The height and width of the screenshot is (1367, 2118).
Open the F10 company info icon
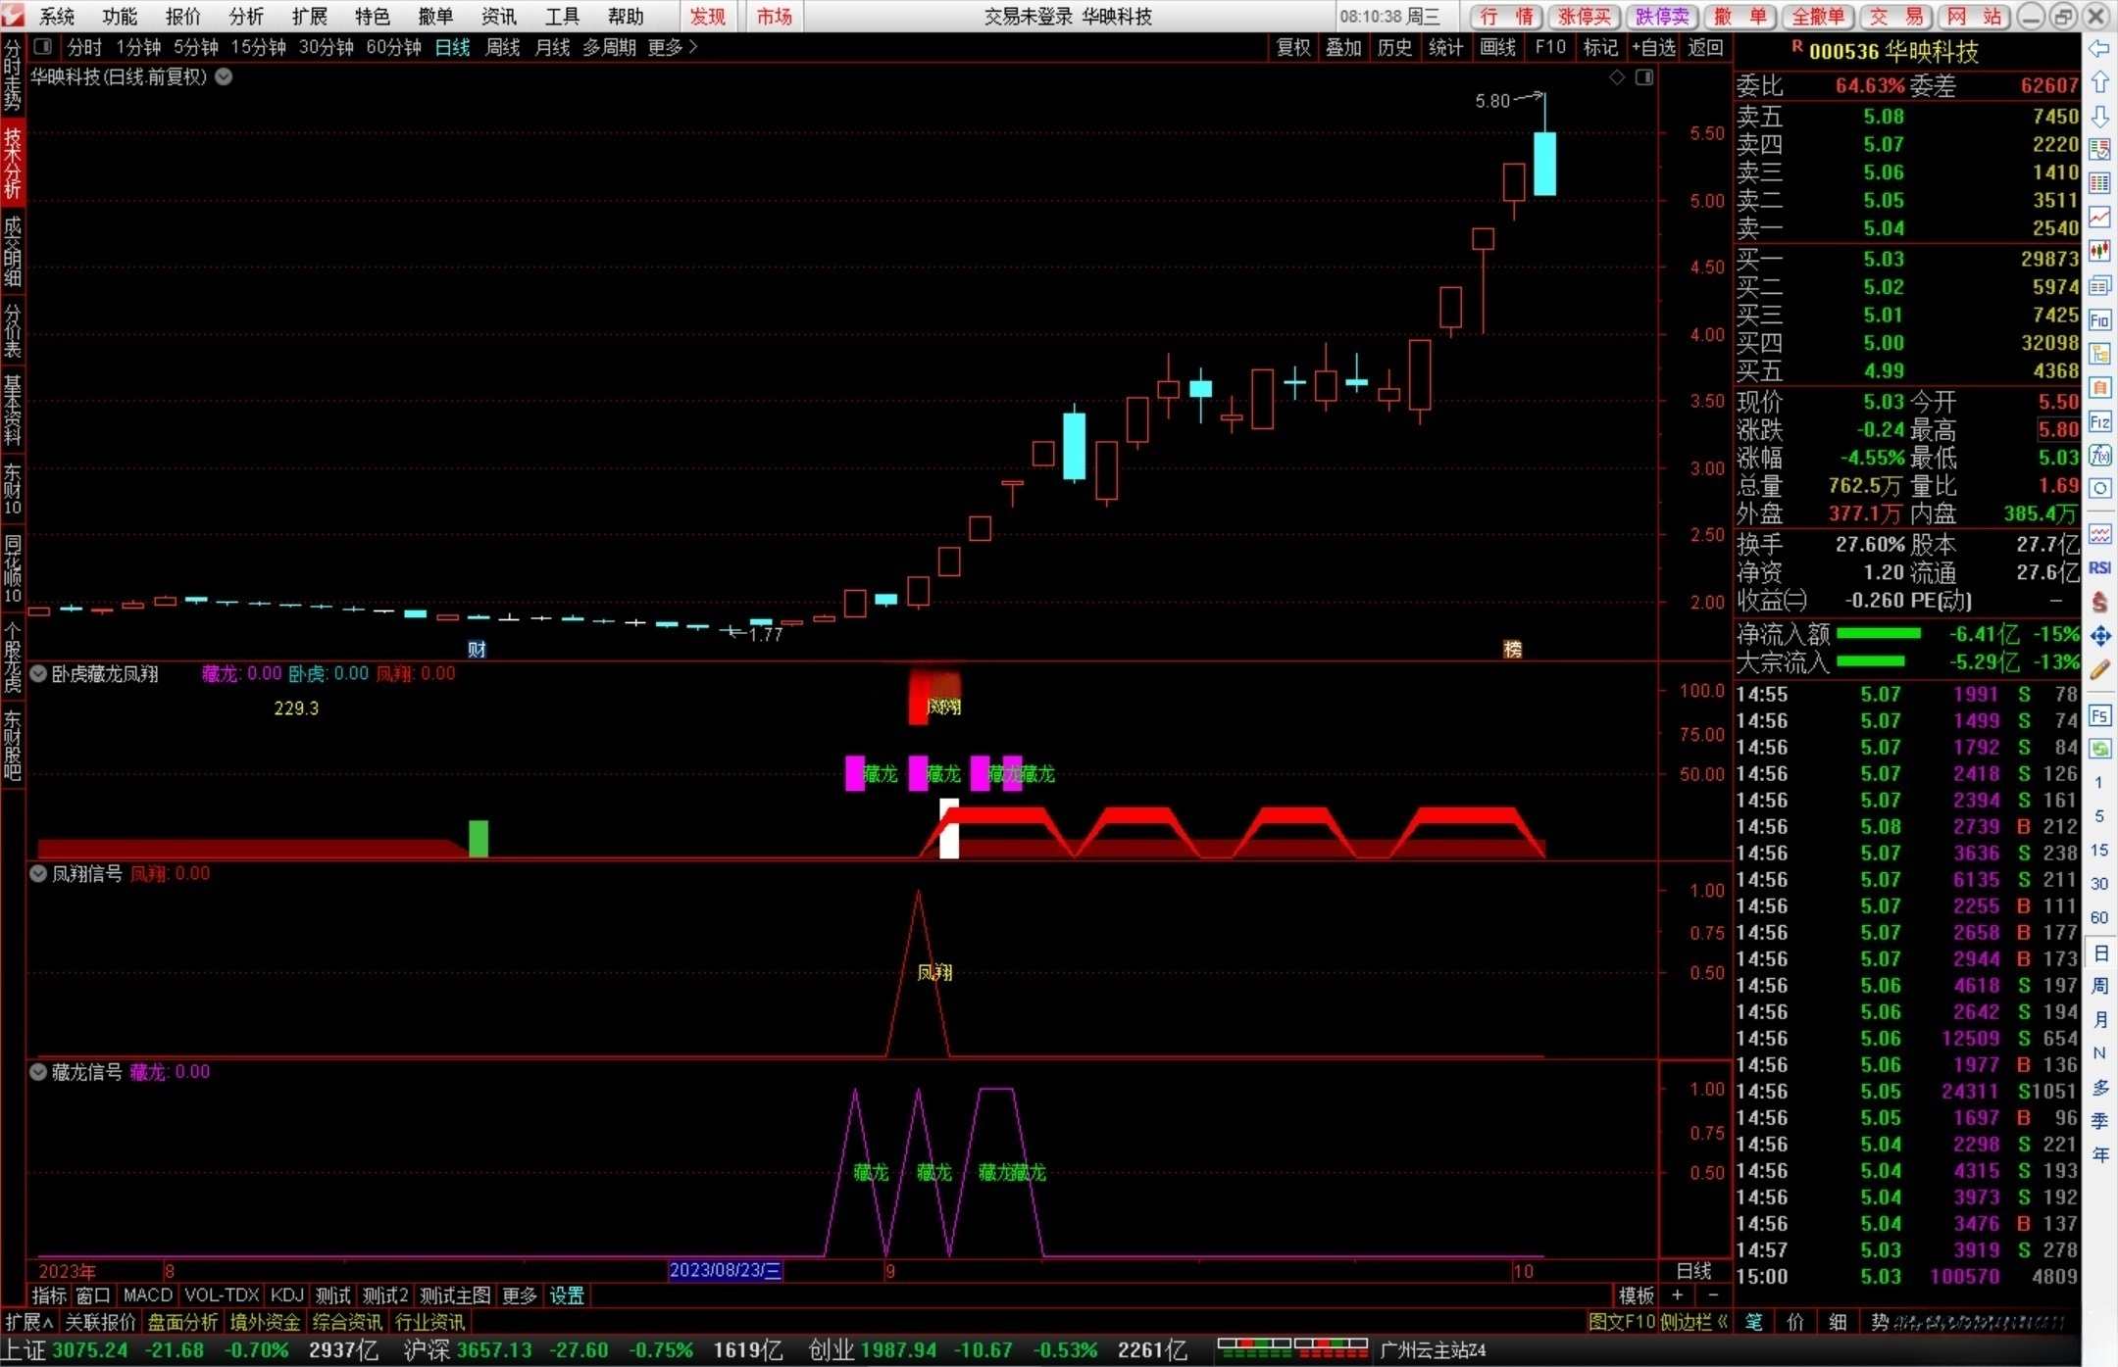tap(2099, 320)
